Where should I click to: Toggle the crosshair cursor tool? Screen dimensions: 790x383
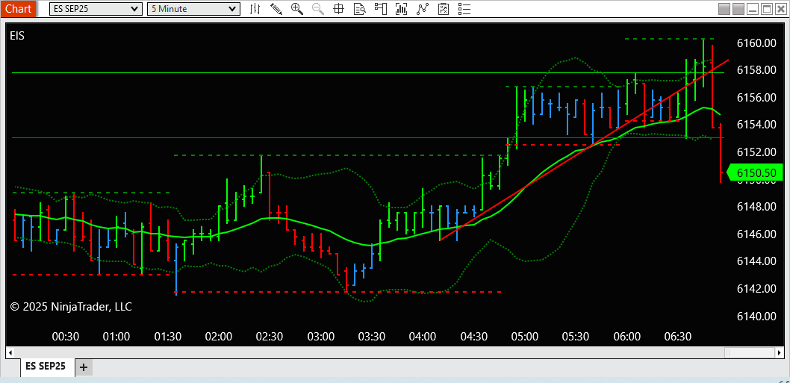click(338, 8)
